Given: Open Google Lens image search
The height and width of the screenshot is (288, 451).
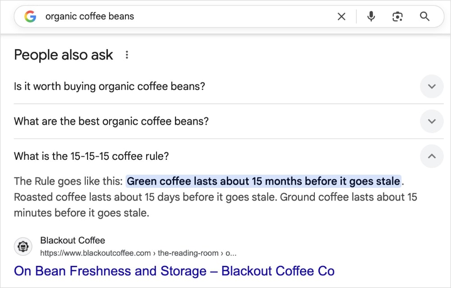Looking at the screenshot, I should coord(397,16).
